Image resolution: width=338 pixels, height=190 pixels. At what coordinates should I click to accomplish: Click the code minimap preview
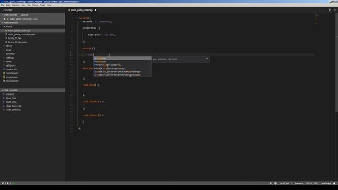[316, 20]
